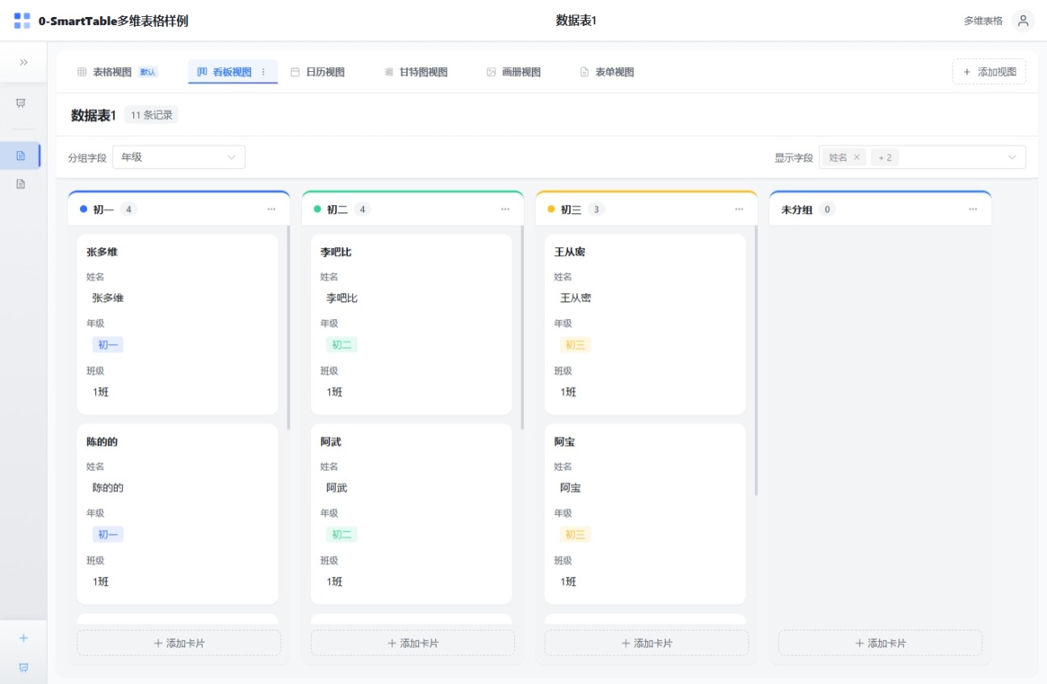Screen dimensions: 1047x684
Task: Click the plus icon in the sidebar bottom
Action: tap(23, 638)
